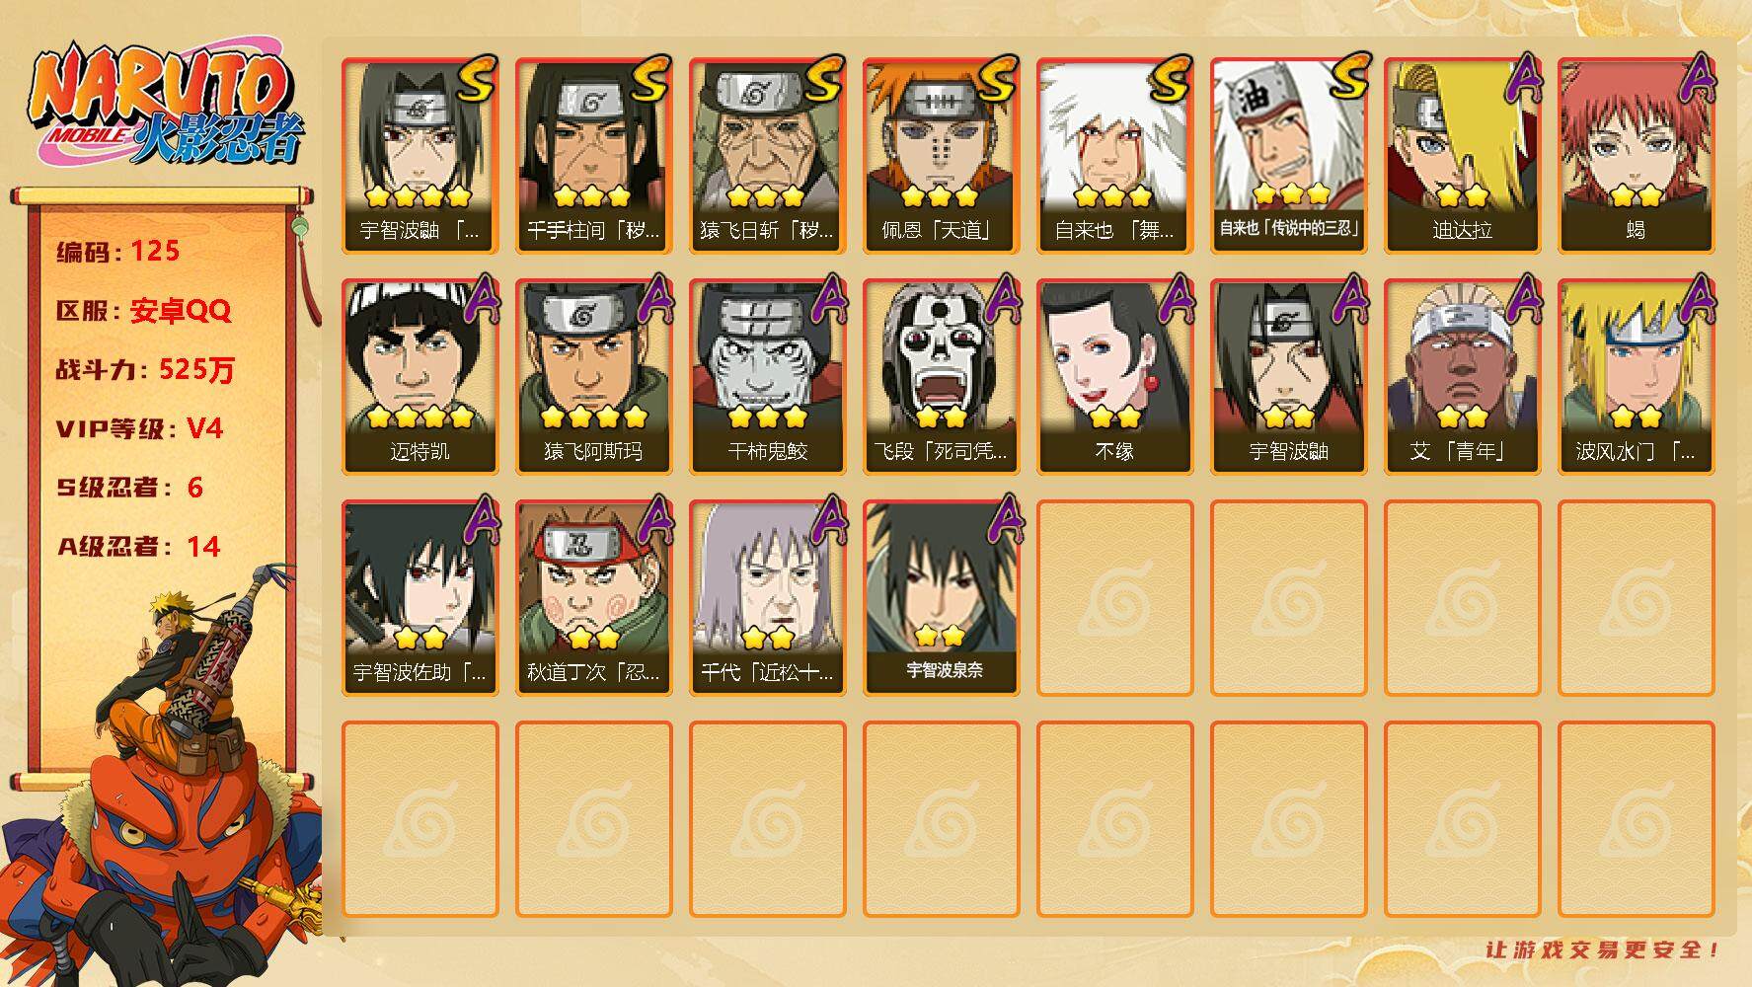The image size is (1752, 987).
Task: Choose the 迈特凯 four-star card
Action: coord(419,377)
